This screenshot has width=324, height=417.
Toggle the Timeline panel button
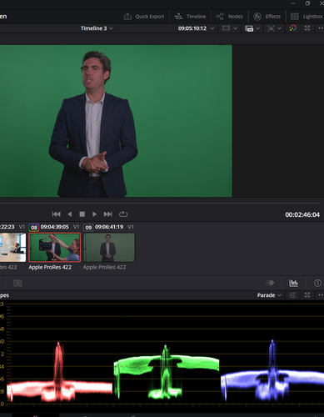tap(190, 17)
